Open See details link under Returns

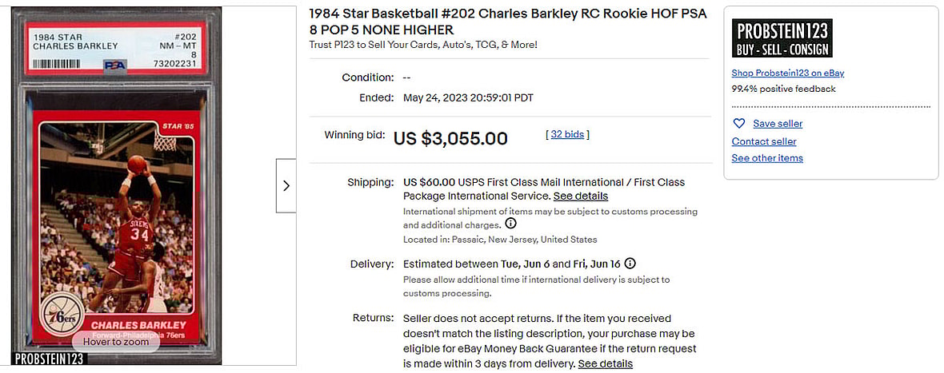[x=605, y=363]
